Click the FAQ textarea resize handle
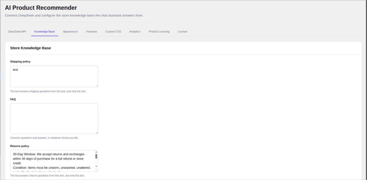This screenshot has height=180, width=367. tap(97, 133)
